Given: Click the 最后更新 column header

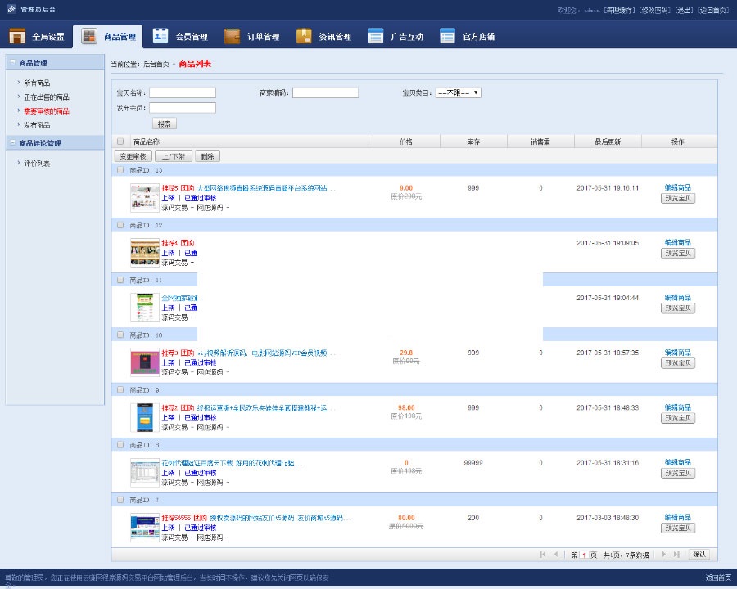Looking at the screenshot, I should click(608, 142).
